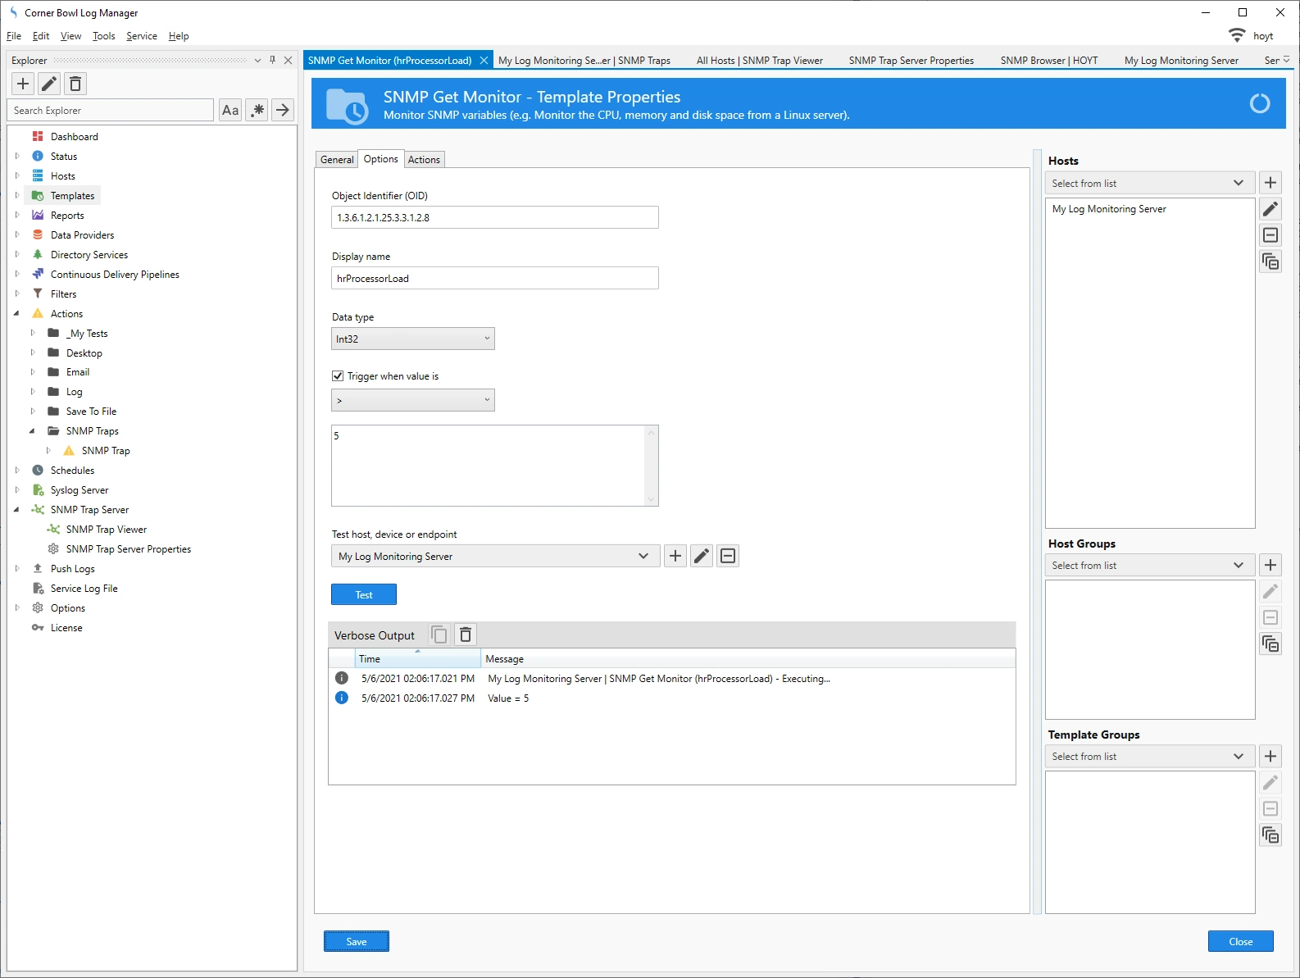
Task: Select Syslog Server in the Explorer tree
Action: 80,490
